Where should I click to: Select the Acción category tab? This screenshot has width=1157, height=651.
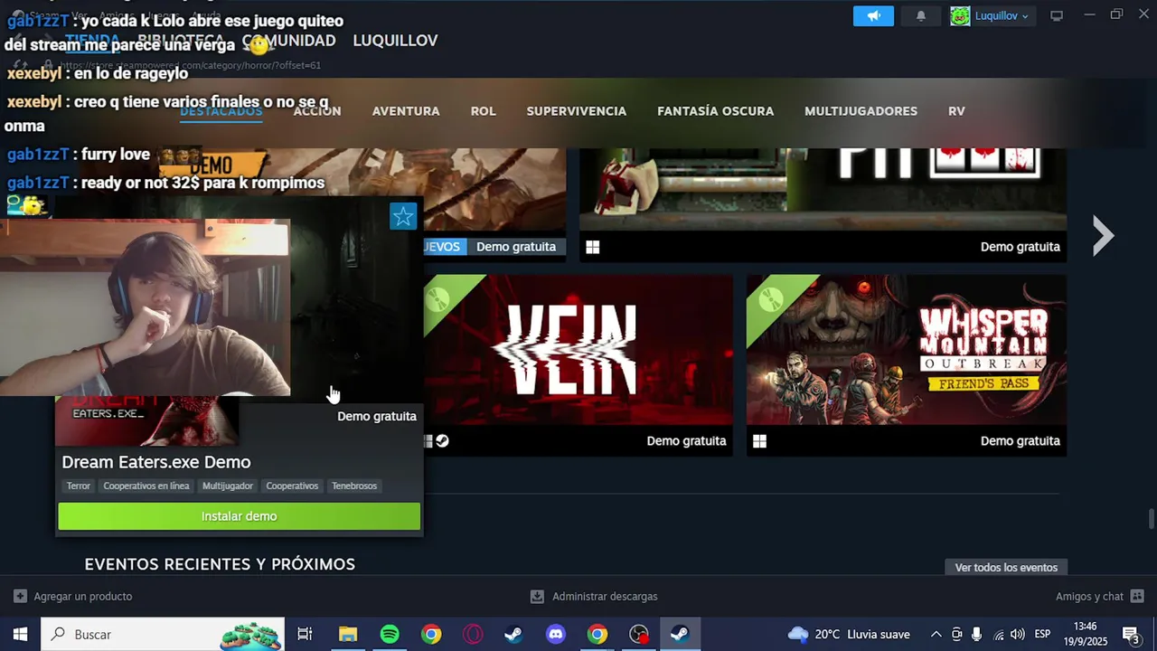point(317,111)
